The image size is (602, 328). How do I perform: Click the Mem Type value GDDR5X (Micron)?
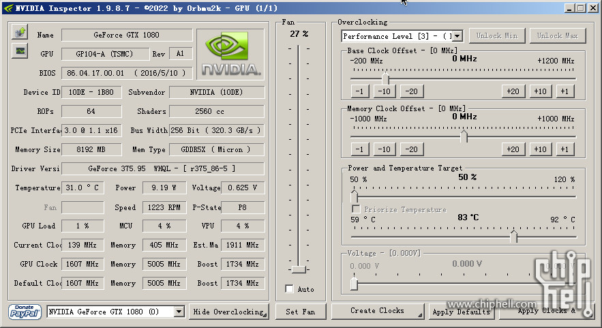pyautogui.click(x=217, y=149)
